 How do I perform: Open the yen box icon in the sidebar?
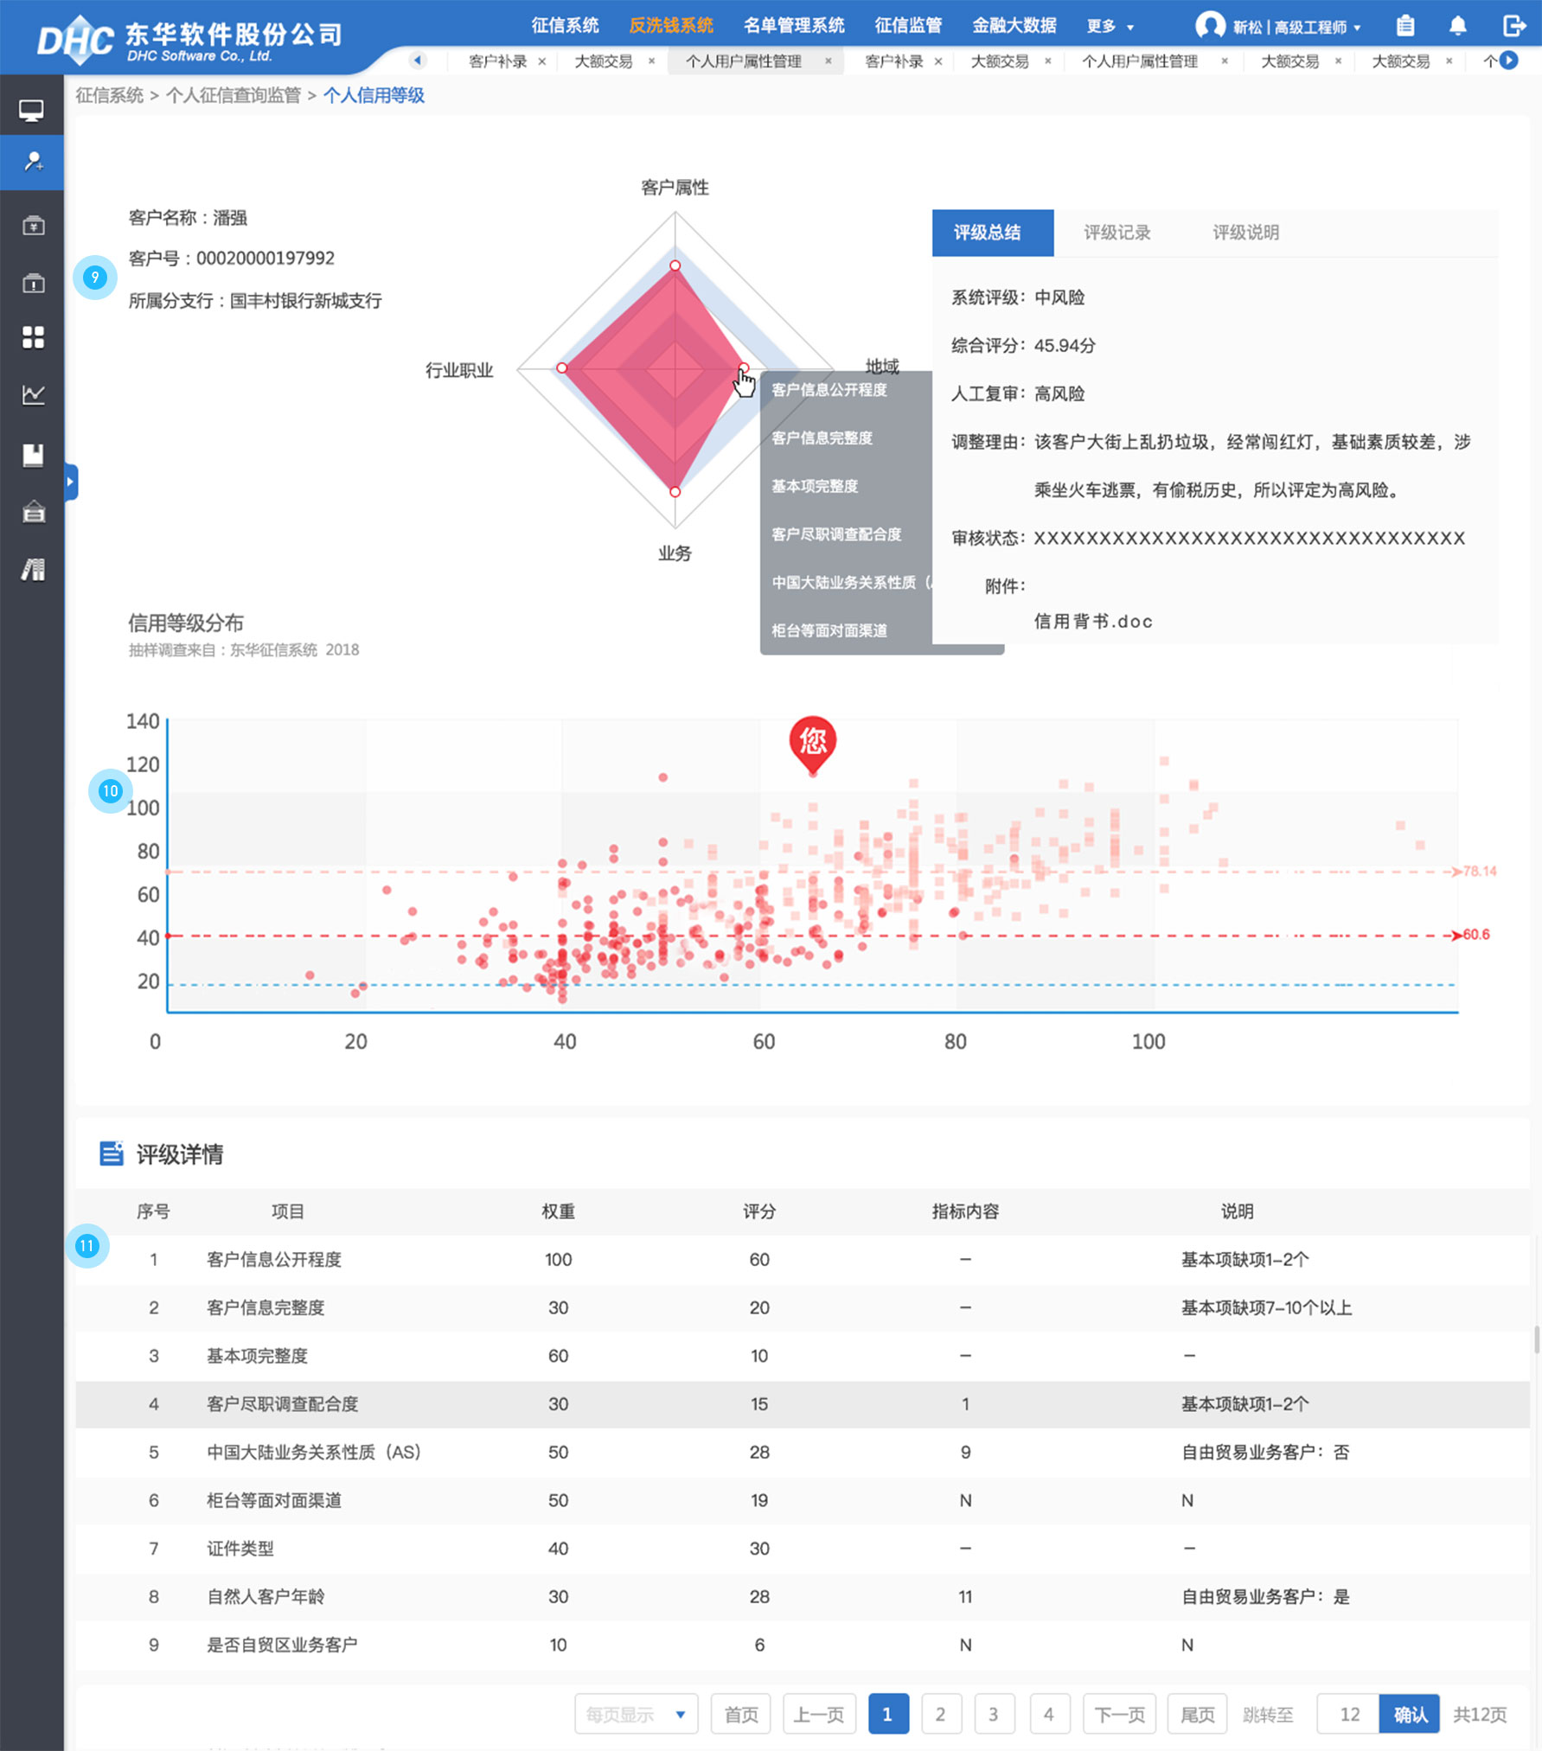(33, 226)
